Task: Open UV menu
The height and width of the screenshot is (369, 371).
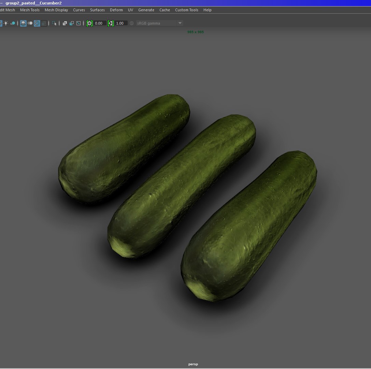Action: click(x=131, y=10)
